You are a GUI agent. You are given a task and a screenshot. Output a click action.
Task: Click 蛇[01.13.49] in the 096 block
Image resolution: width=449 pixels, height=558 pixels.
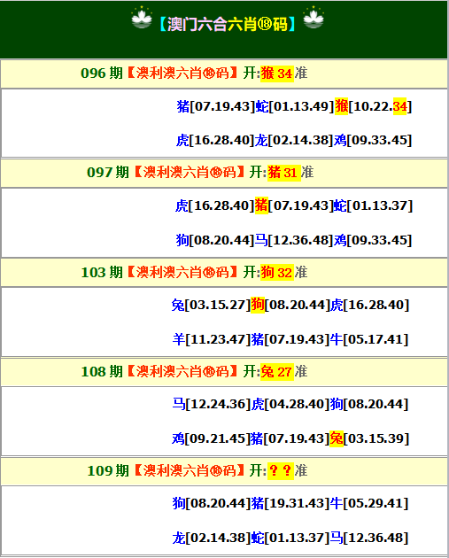pyautogui.click(x=295, y=106)
